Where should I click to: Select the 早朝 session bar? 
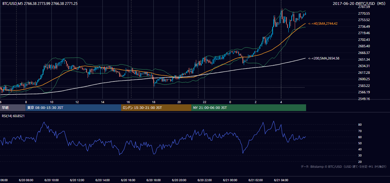(x=13, y=108)
